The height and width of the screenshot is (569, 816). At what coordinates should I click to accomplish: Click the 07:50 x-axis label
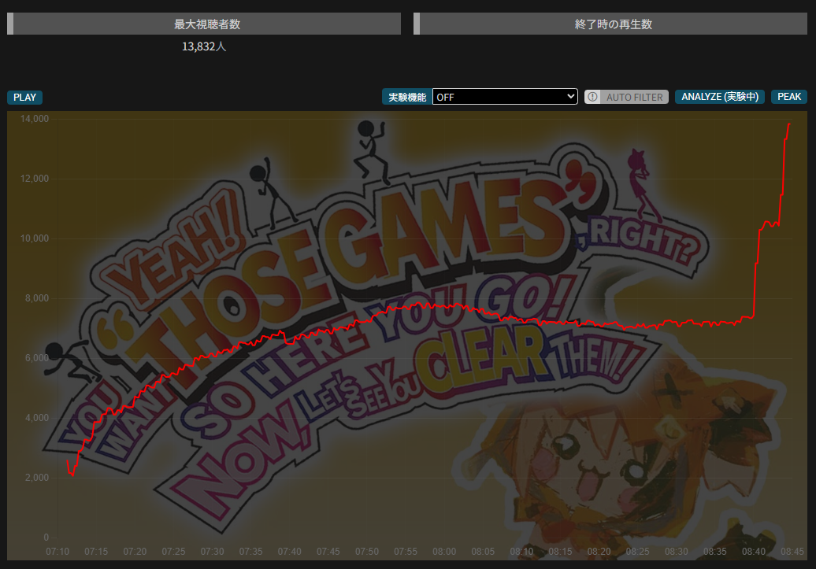pos(367,552)
